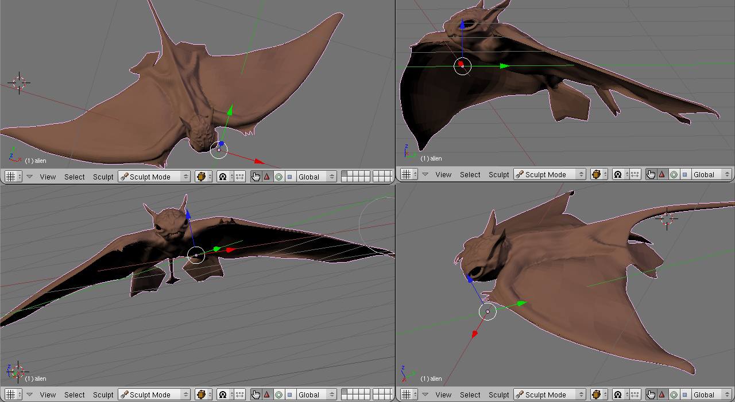
Task: Open Select menu in top-right viewport
Action: (470, 174)
